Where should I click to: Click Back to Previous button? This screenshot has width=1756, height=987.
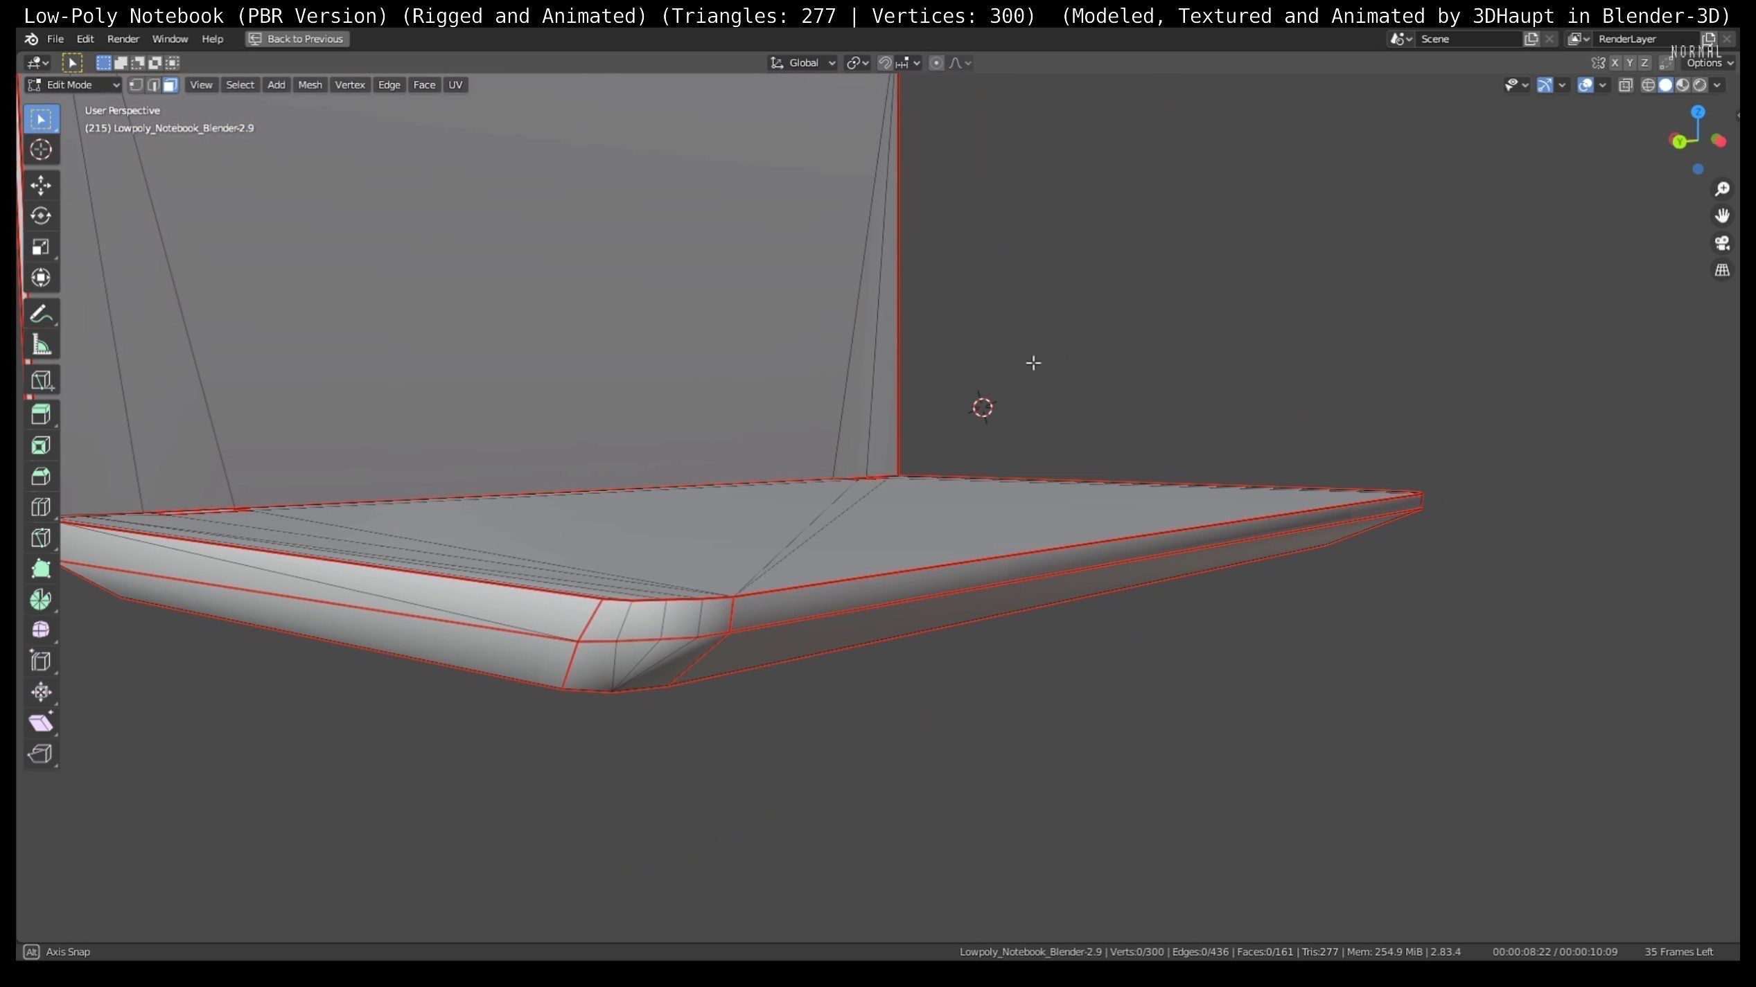point(297,39)
